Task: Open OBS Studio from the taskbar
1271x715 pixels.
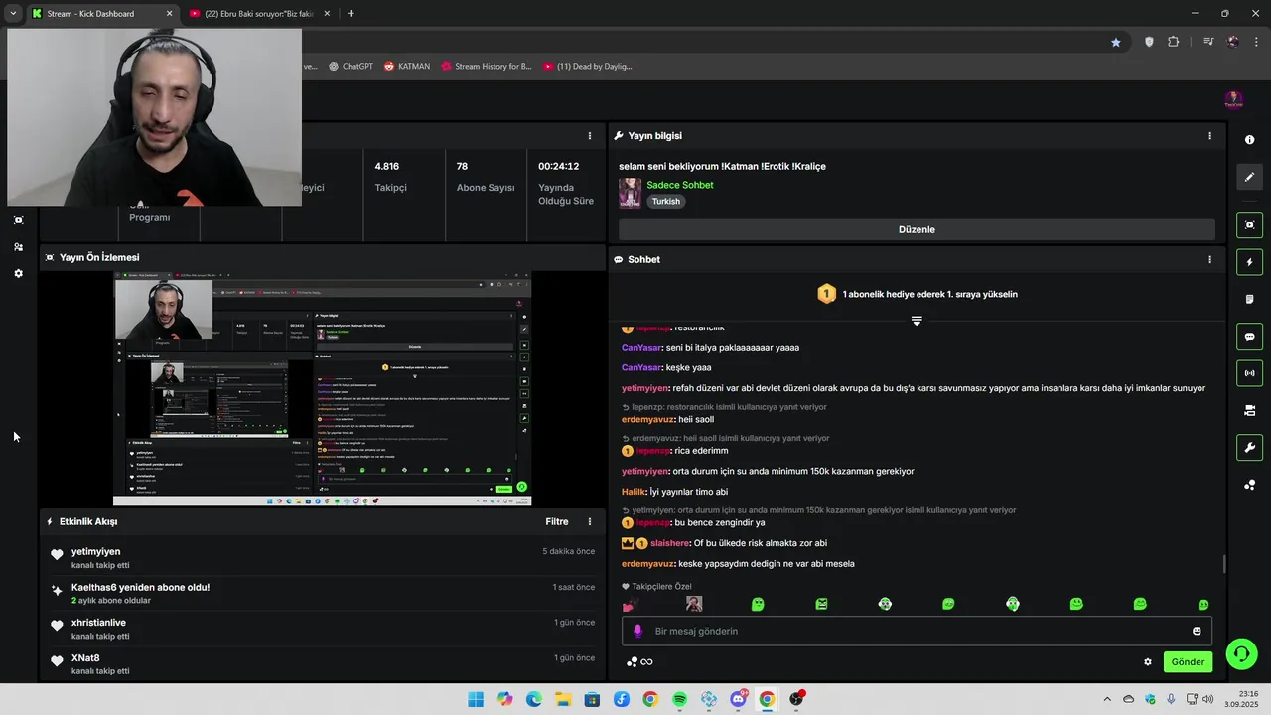Action: pyautogui.click(x=796, y=699)
